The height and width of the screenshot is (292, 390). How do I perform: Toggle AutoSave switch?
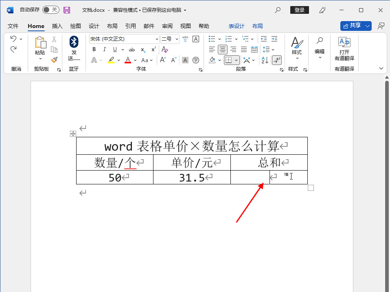tap(50, 10)
